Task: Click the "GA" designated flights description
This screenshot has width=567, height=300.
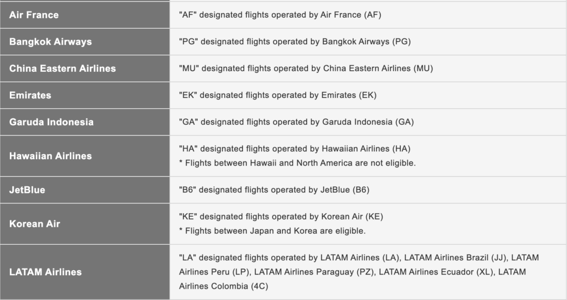Action: coord(296,122)
